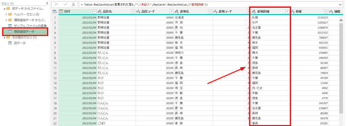
Task: Expand the 項目追加データ からフ... folder
Action: point(6,20)
